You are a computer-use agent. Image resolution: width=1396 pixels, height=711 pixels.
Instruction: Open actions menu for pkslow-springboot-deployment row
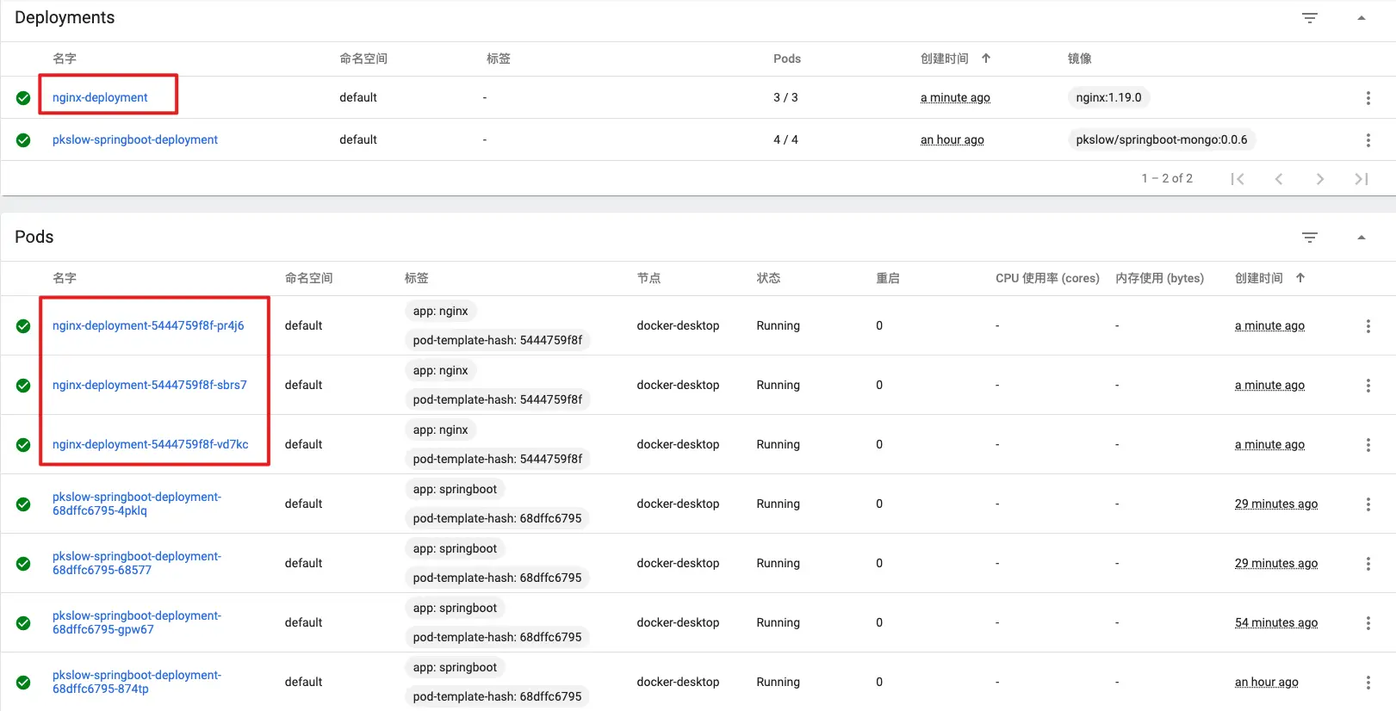point(1368,140)
